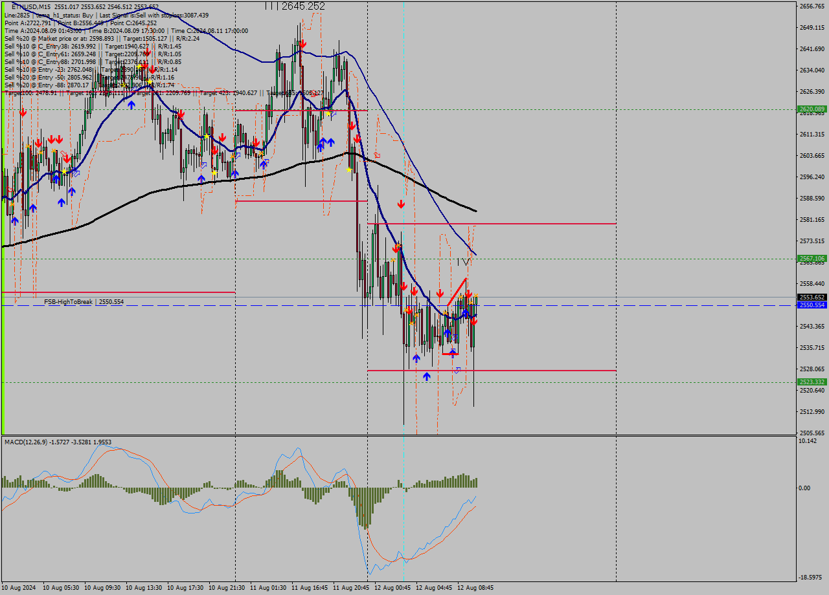Click the '12 Aug 00:45' time label

point(392,588)
